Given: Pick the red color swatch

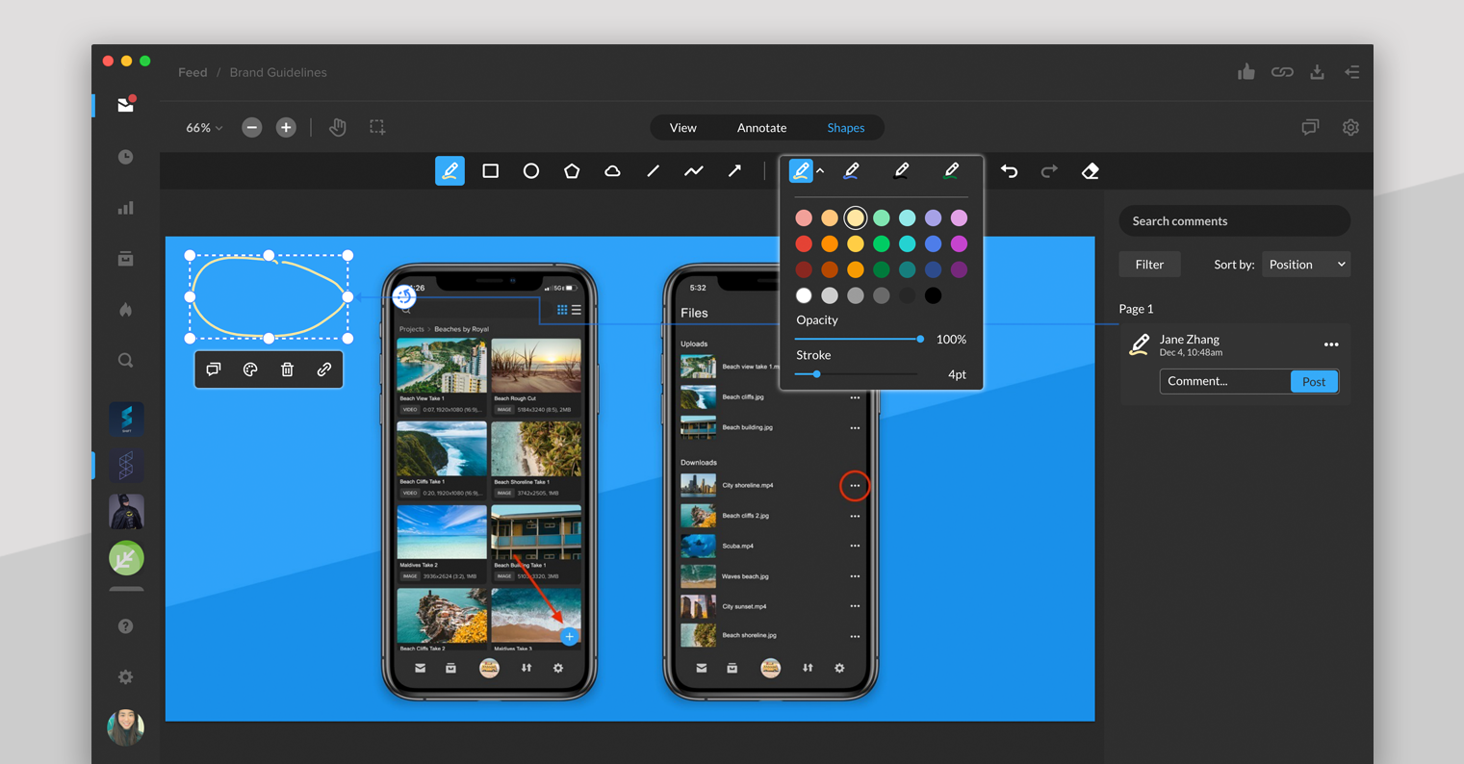Looking at the screenshot, I should point(804,244).
